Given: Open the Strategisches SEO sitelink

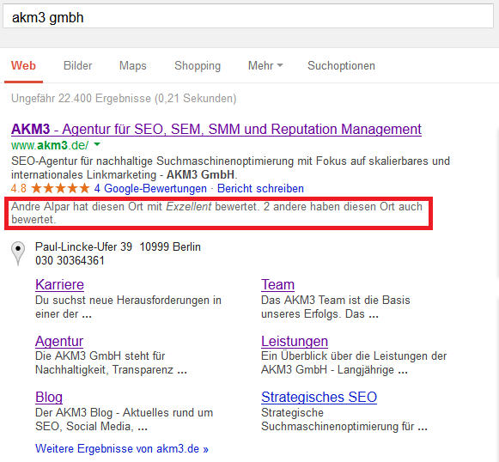Looking at the screenshot, I should (x=319, y=397).
